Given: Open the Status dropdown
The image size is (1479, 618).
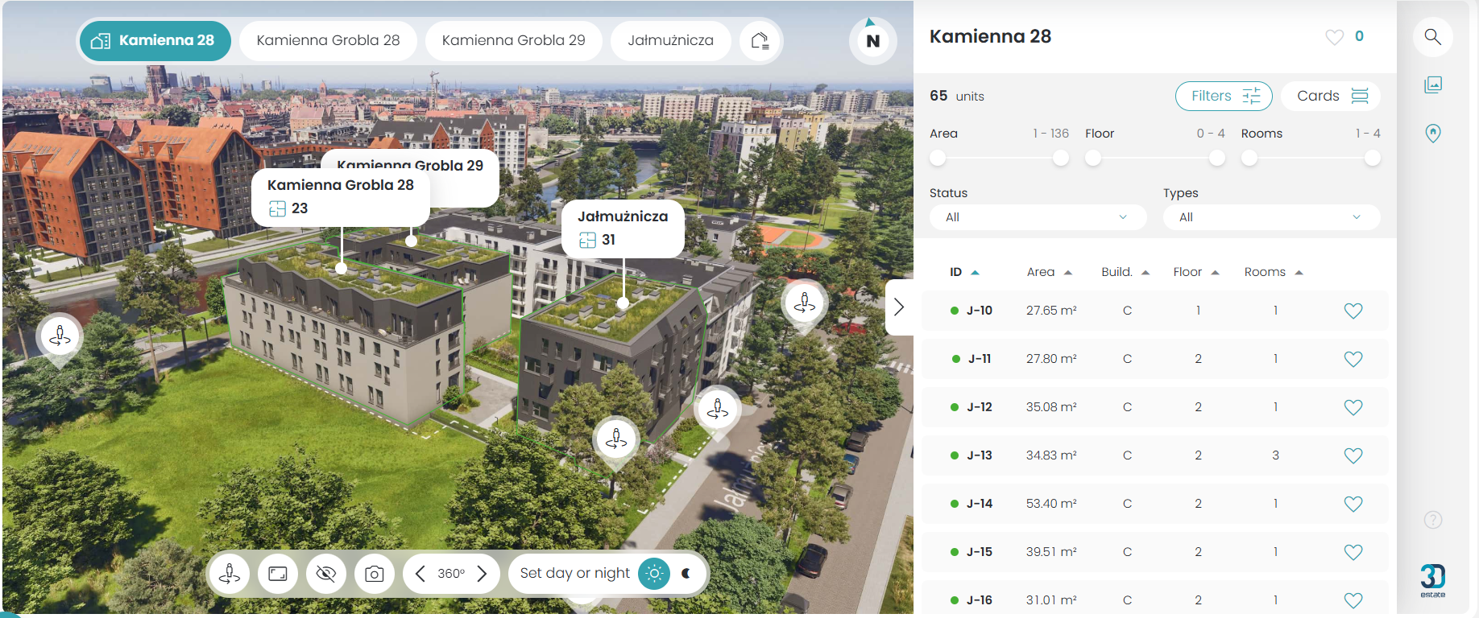Looking at the screenshot, I should point(1038,217).
